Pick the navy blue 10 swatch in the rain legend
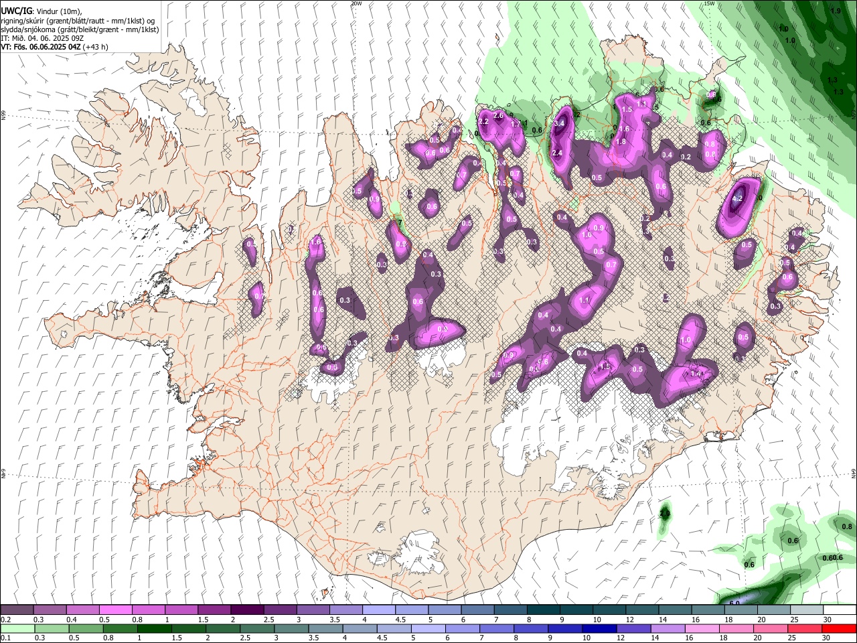Screen dimensions: 857x643 coord(599,629)
